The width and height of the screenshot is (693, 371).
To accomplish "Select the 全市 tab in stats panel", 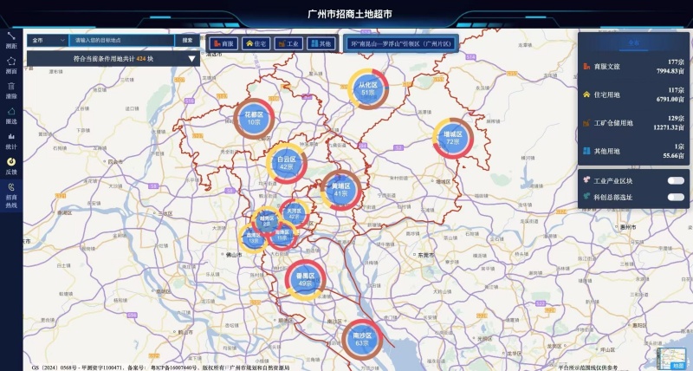I will pos(634,42).
